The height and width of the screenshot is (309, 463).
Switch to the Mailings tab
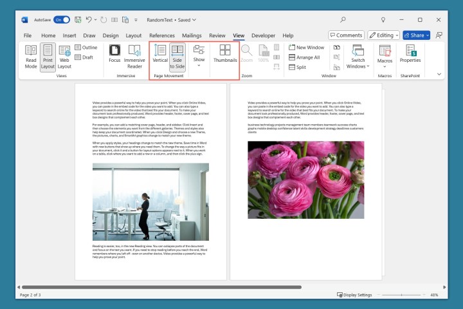192,35
